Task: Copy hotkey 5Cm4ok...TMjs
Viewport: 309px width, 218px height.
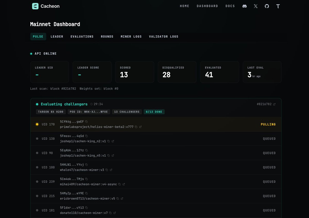Action: [x=87, y=179]
